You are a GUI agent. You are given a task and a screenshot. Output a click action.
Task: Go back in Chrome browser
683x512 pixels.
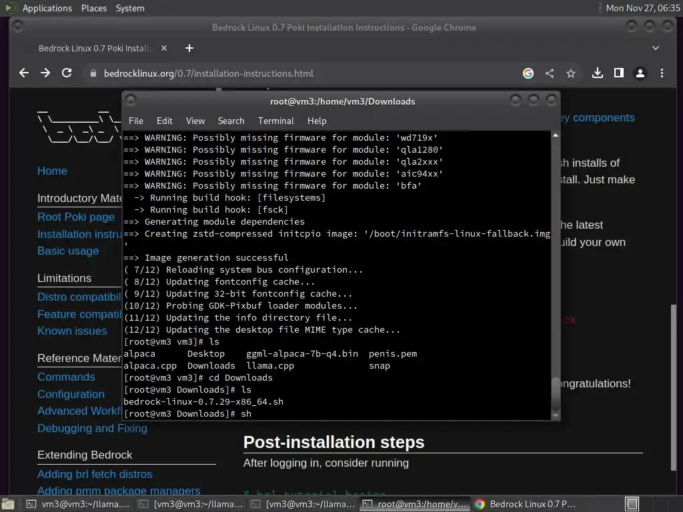(24, 73)
